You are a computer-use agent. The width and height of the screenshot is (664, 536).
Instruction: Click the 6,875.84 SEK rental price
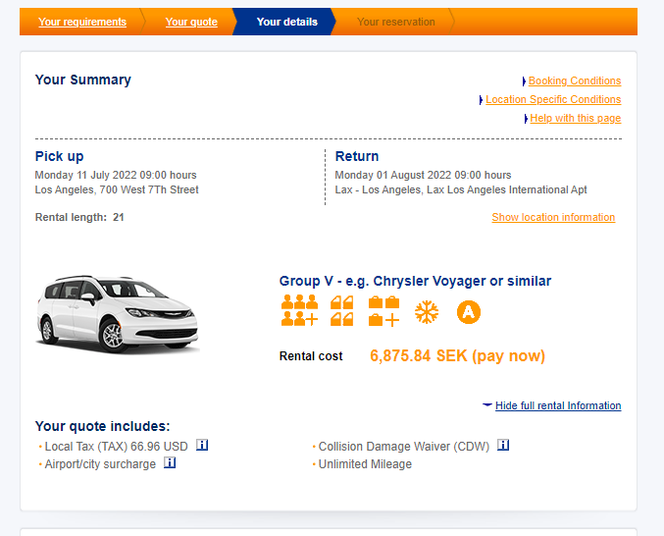[457, 355]
